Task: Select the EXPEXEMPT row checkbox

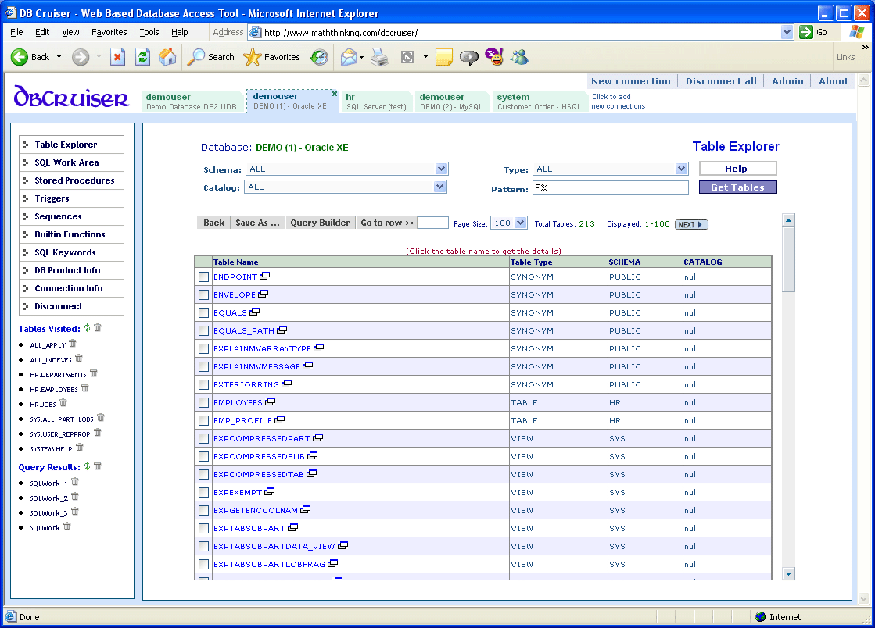Action: coord(203,493)
